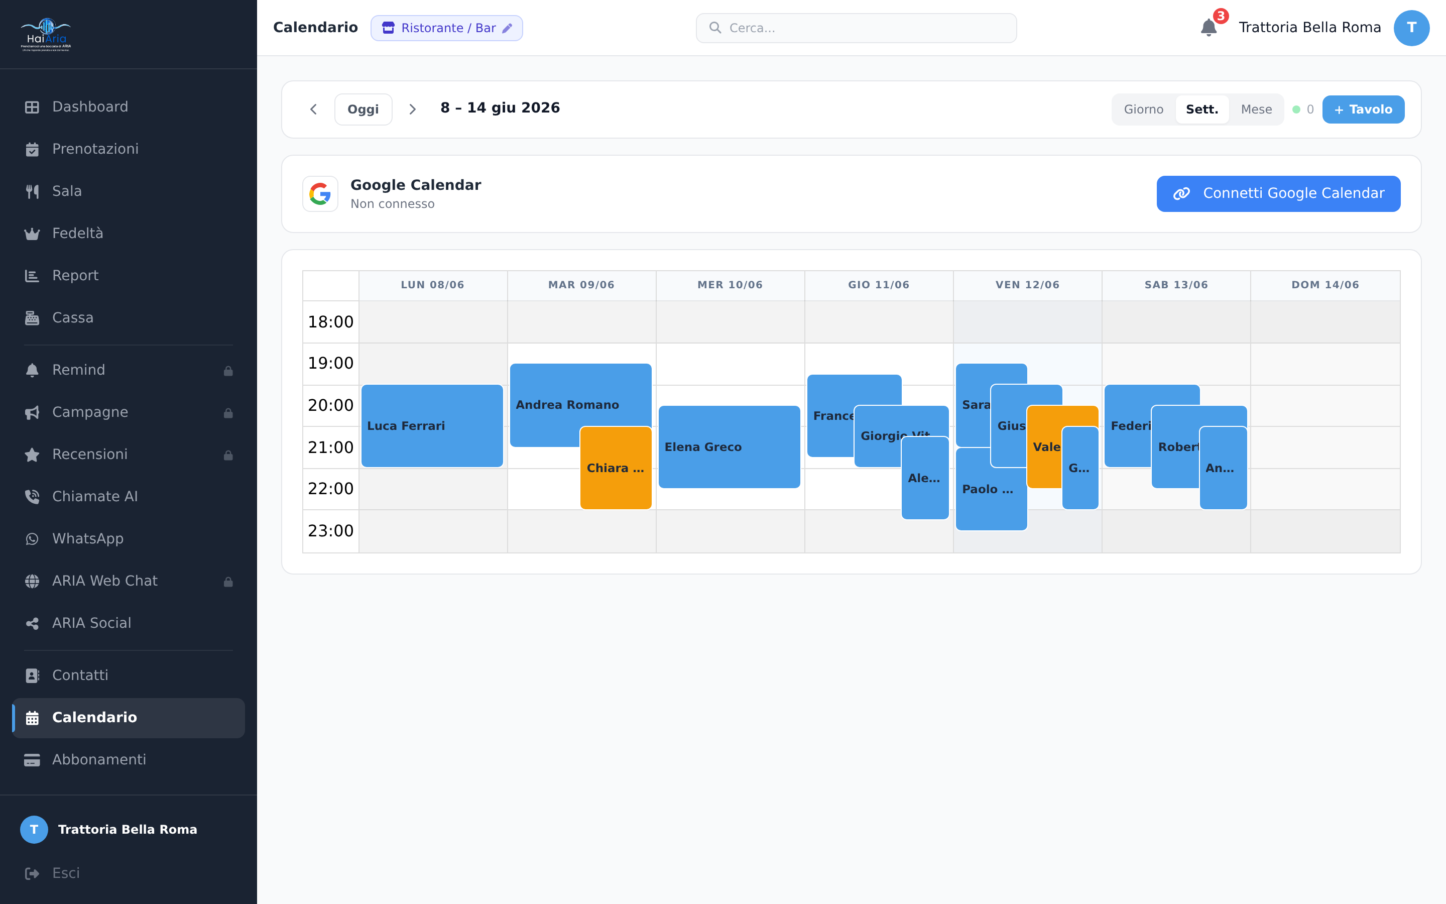
Task: Click the + Tavolo button
Action: coord(1363,109)
